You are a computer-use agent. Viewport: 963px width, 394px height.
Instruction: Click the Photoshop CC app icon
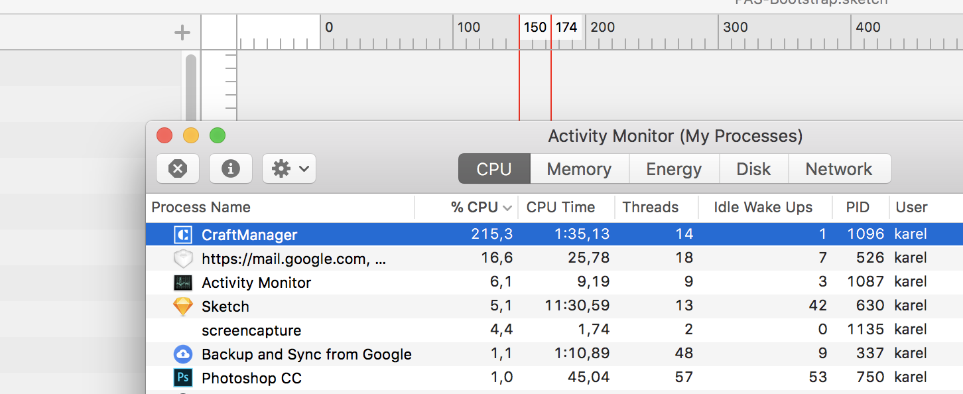[x=182, y=378]
